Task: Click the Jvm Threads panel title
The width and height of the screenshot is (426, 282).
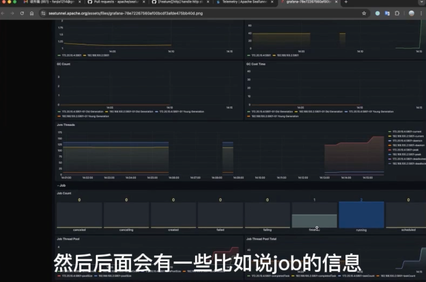Action: pos(66,125)
